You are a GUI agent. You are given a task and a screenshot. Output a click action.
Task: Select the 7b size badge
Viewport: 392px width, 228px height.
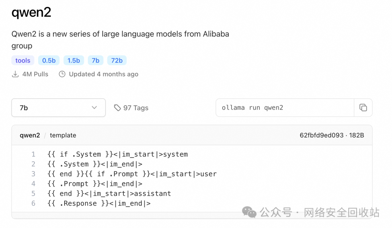(x=95, y=61)
